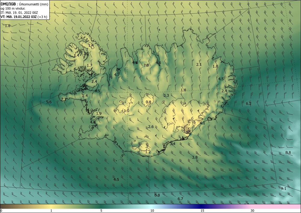This screenshot has height=213, width=301.
Task: Click the value 3.4 on the south coast
Action: pyautogui.click(x=172, y=144)
